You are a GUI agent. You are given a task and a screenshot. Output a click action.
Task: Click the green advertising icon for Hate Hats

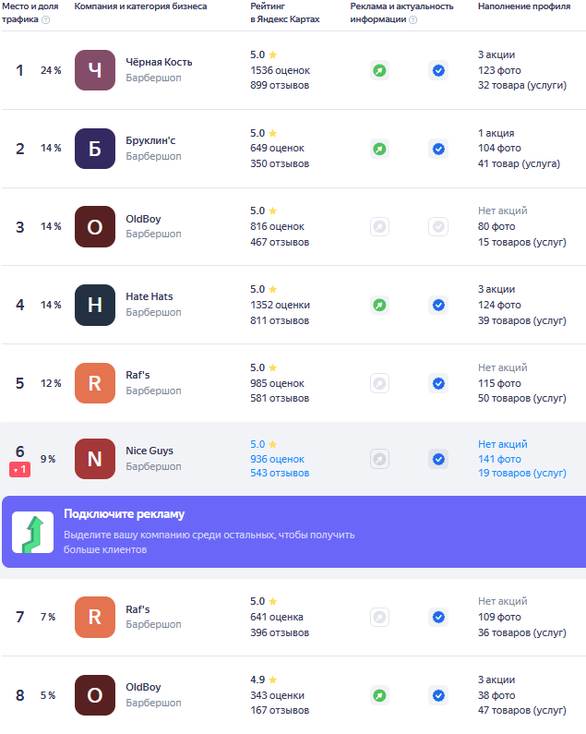[x=379, y=306]
